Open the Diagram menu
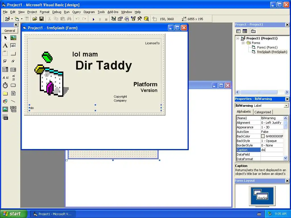 pos(89,12)
